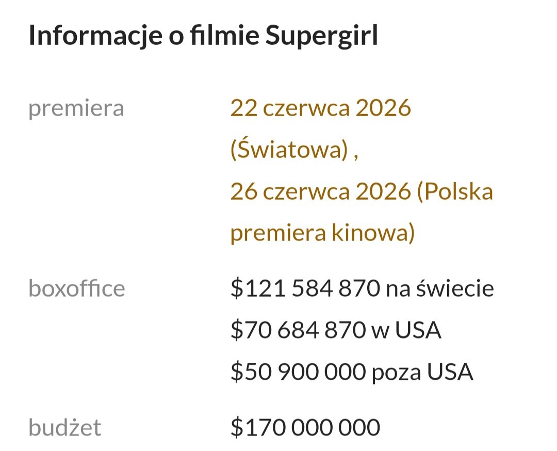Open the 22 czerwca 2026 premiere date link
This screenshot has width=557, height=451.
click(x=320, y=108)
